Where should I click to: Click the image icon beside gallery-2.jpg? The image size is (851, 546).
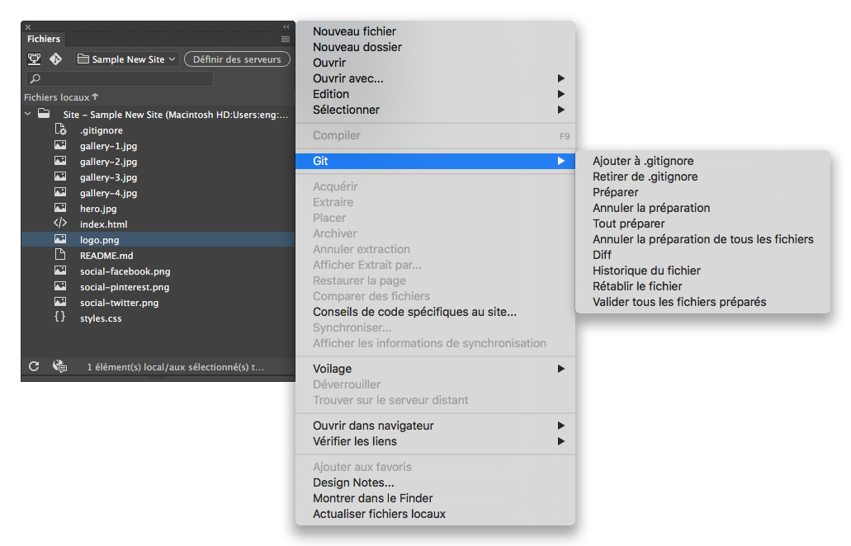62,161
